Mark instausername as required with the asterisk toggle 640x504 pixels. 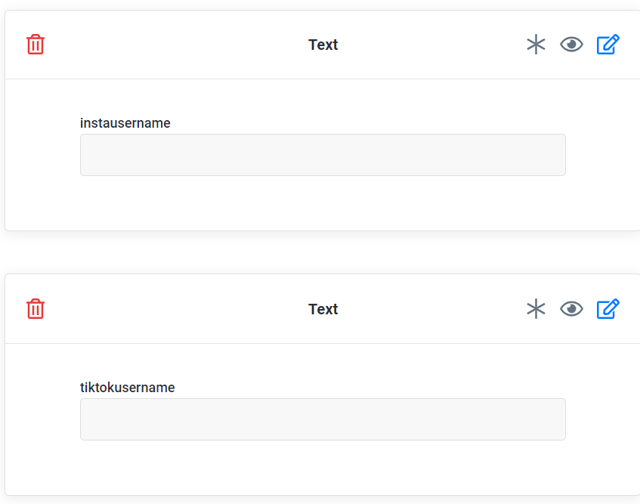click(x=536, y=44)
